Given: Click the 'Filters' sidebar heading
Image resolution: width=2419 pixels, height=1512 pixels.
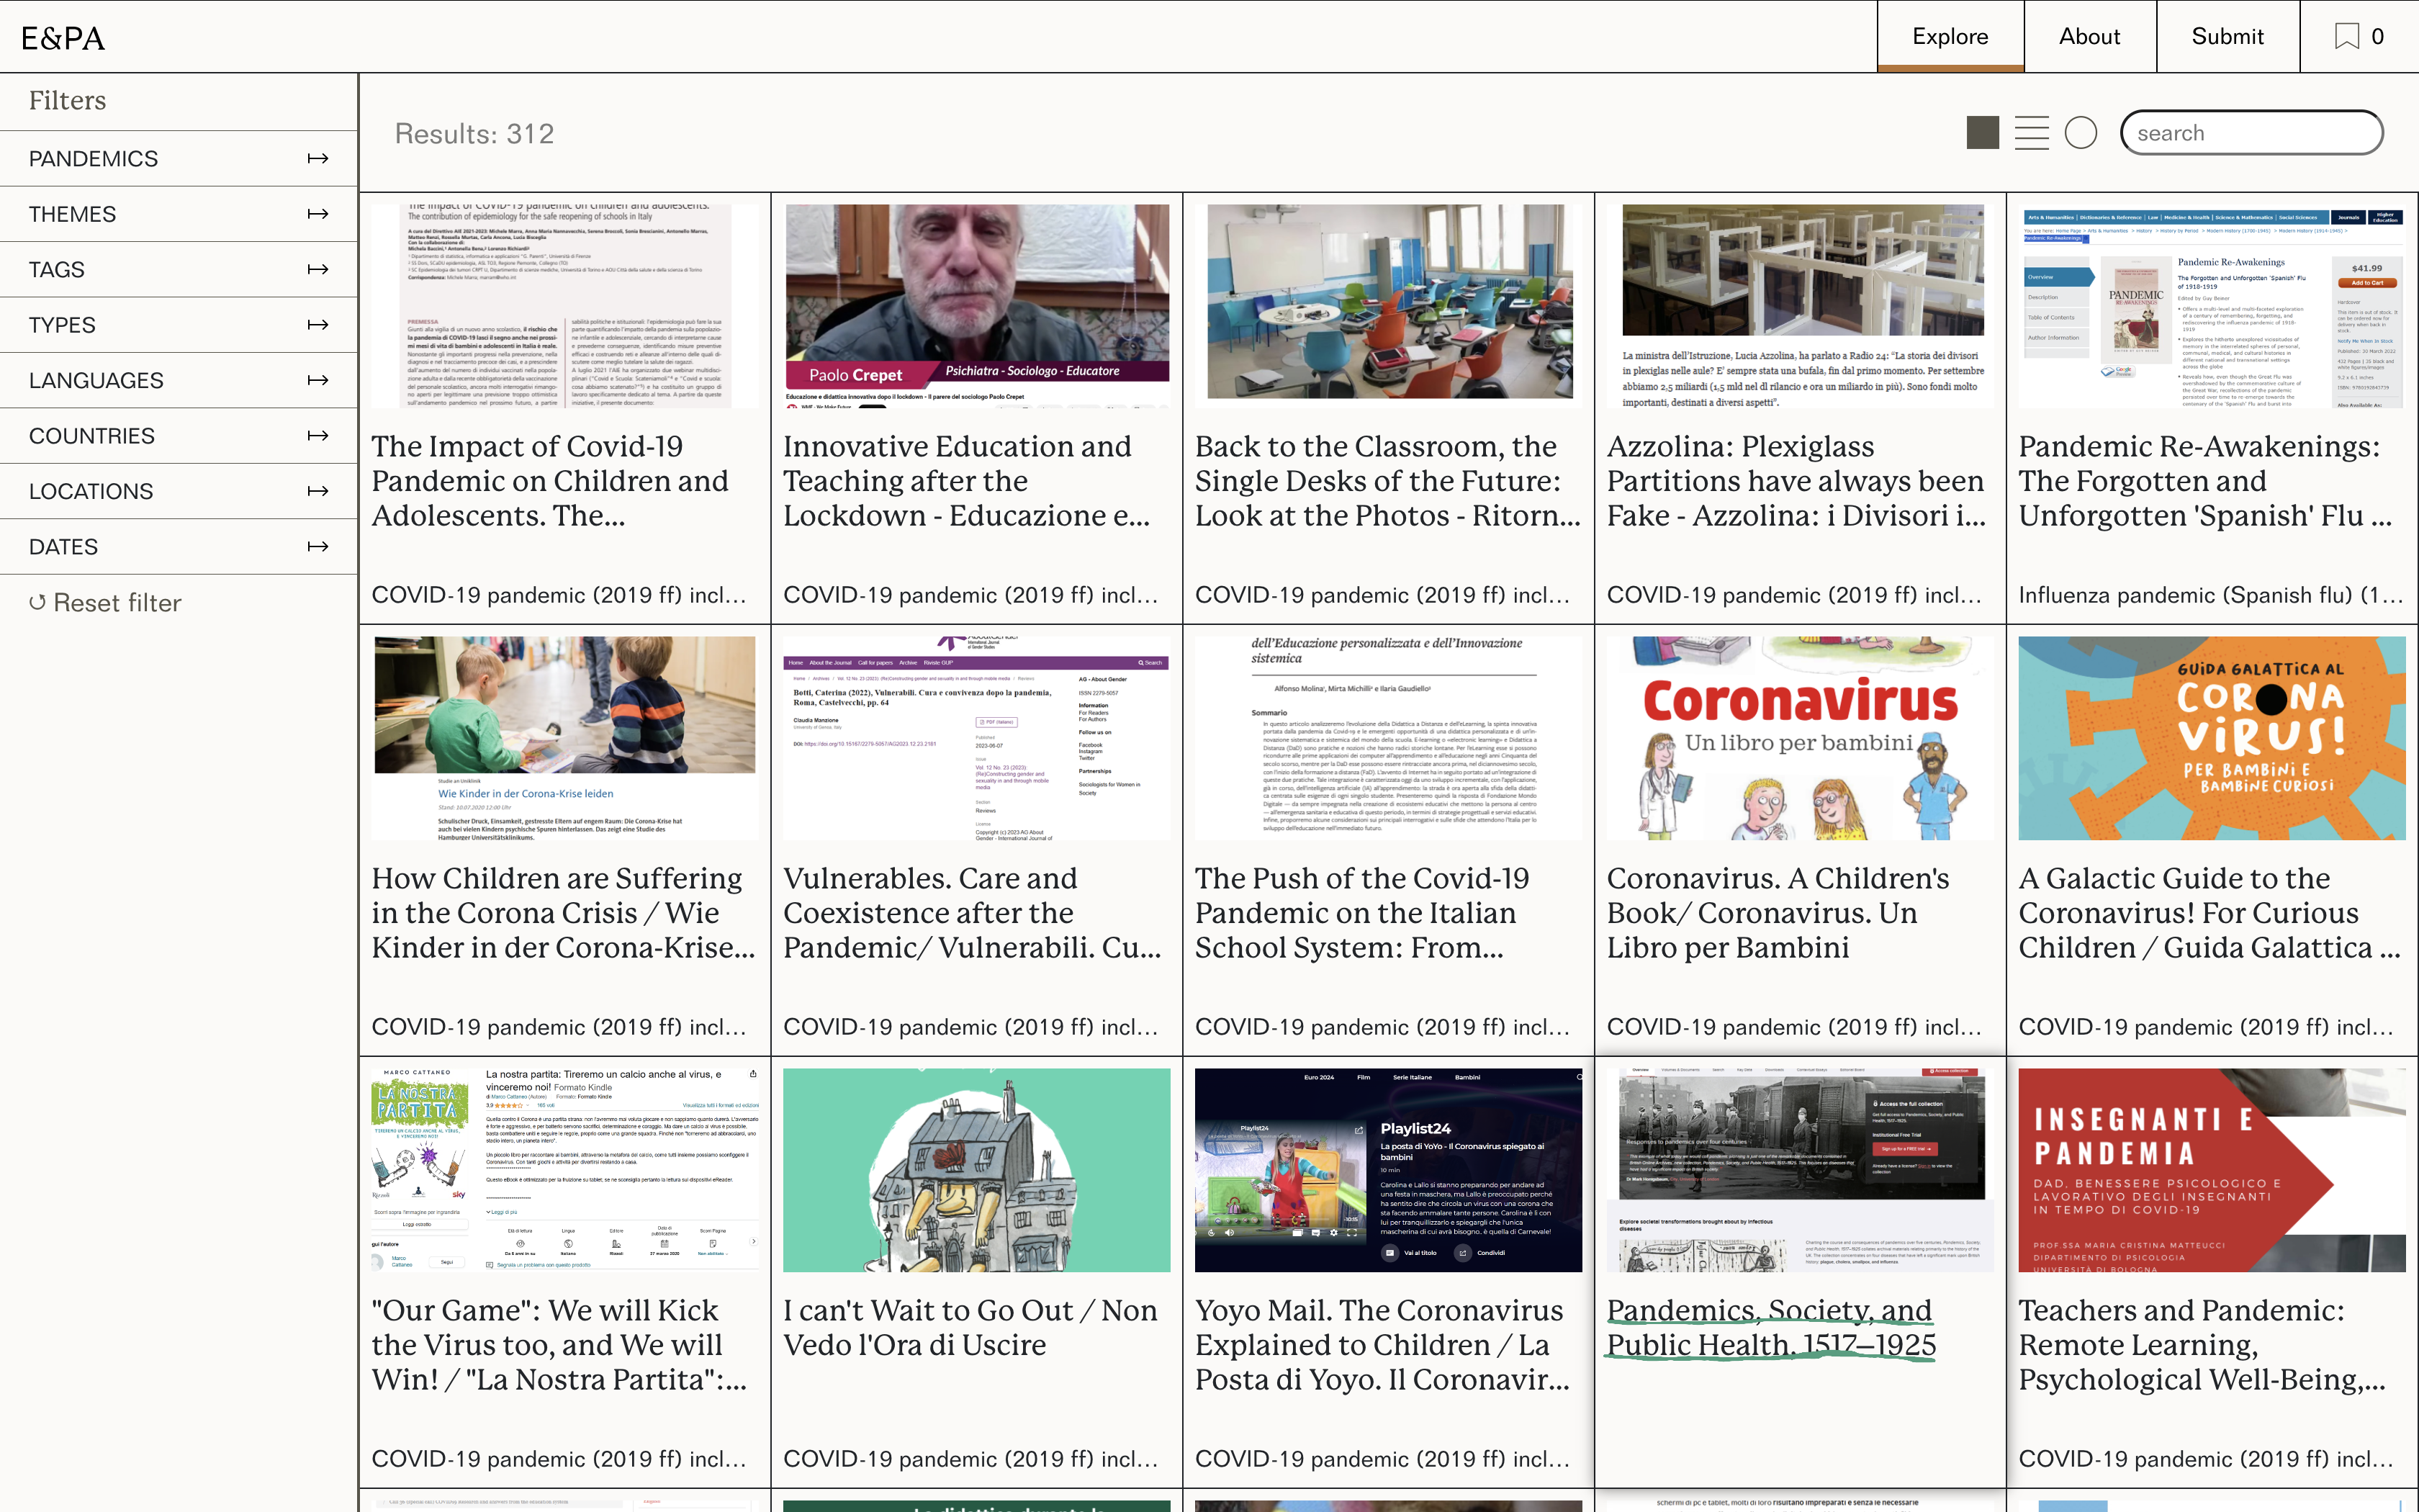Looking at the screenshot, I should [x=67, y=101].
